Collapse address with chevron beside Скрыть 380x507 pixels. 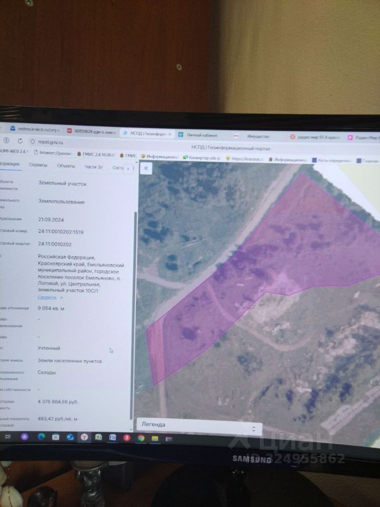tap(62, 297)
